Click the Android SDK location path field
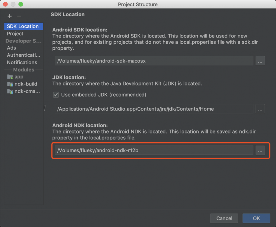 [154, 61]
